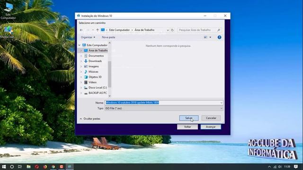Screen dimensions: 303x170
Task: Open the Nome field dropdown arrow
Action: tap(221, 102)
